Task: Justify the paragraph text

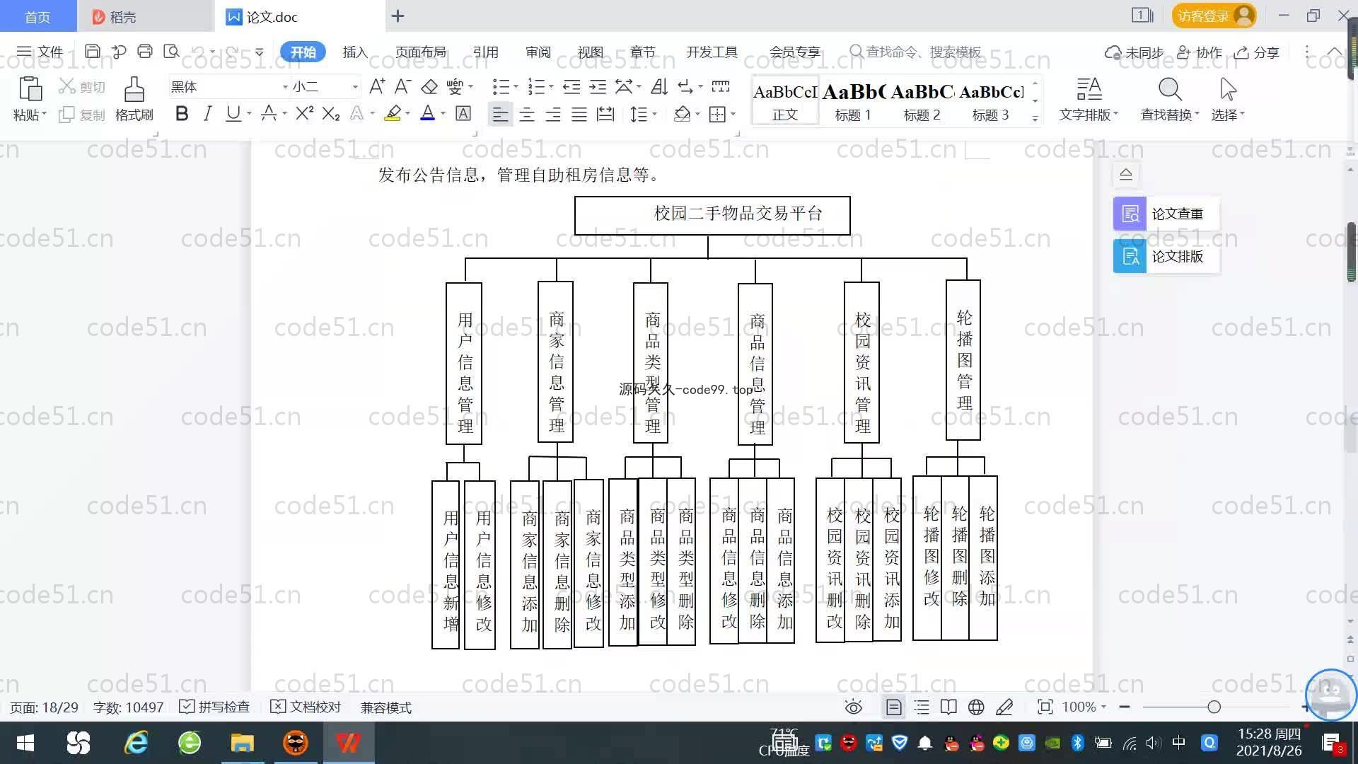Action: [579, 114]
